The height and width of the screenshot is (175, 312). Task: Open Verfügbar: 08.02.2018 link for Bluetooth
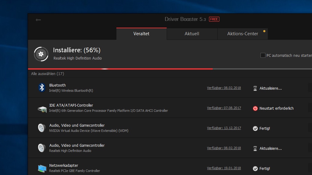(224, 88)
